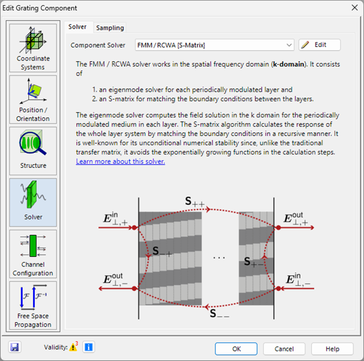
Task: Open the blue info icon
Action: pos(89,347)
